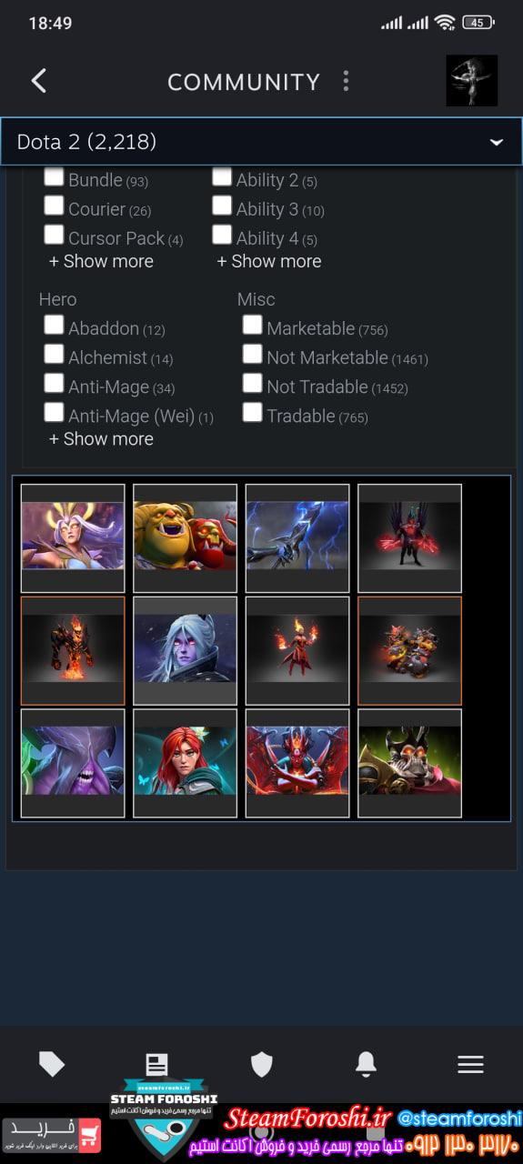
Task: Open the news feed icon tab
Action: [157, 1064]
